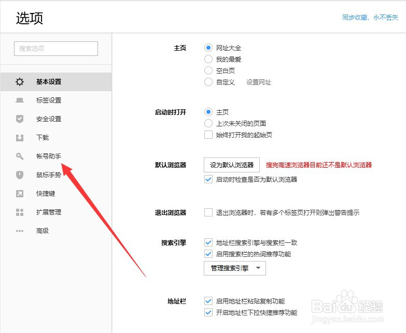Open the 管理搜索引擎 dropdown
This screenshot has height=333, width=406.
click(x=235, y=268)
